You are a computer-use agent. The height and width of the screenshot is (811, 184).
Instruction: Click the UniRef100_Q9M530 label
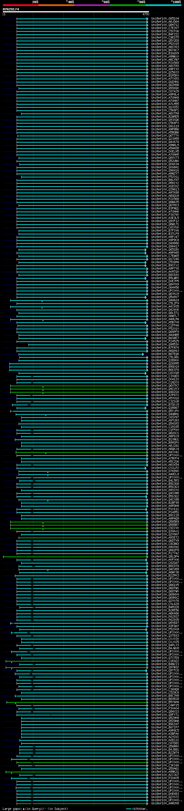165,344
